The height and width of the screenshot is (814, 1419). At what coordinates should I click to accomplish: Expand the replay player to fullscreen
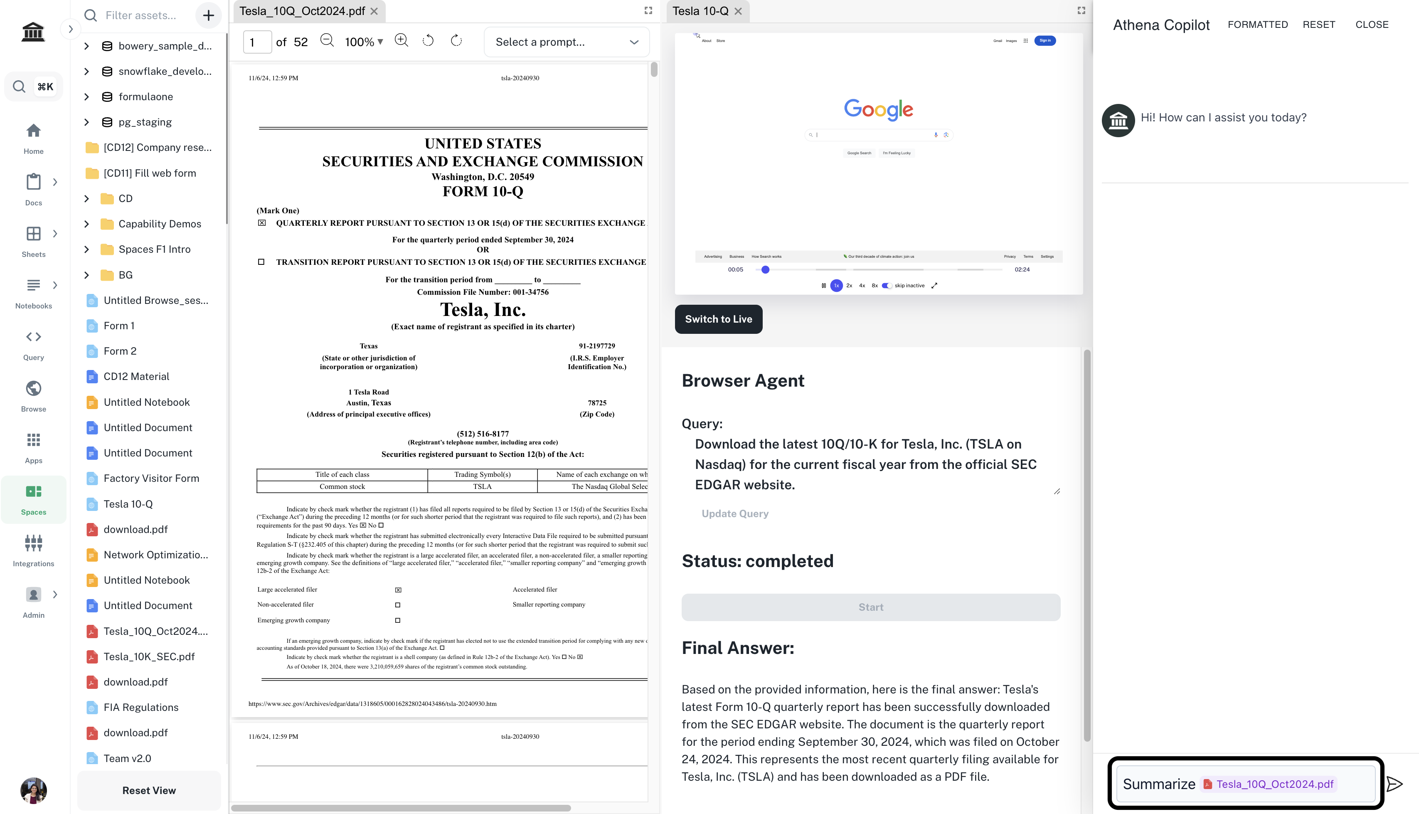pos(934,286)
